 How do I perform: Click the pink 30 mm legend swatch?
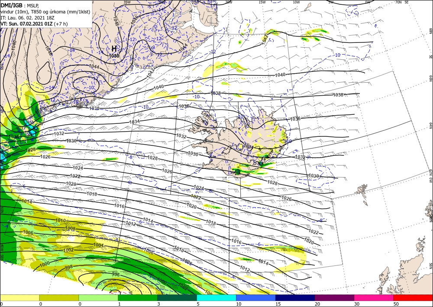pyautogui.click(x=374, y=297)
